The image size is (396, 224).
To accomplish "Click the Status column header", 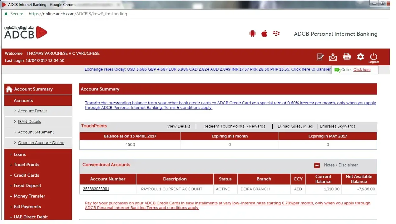I will [225, 179].
